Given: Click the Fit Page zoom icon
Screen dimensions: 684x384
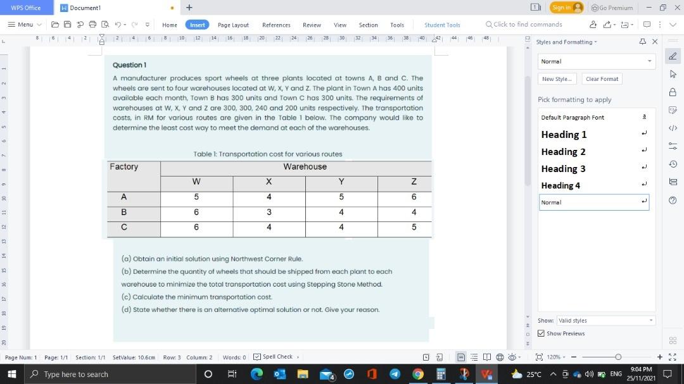Looking at the screenshot, I should (x=539, y=357).
